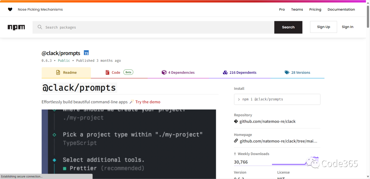Click the TypeScript TS badge icon
Viewport: 370px width, 179px height.
click(86, 53)
